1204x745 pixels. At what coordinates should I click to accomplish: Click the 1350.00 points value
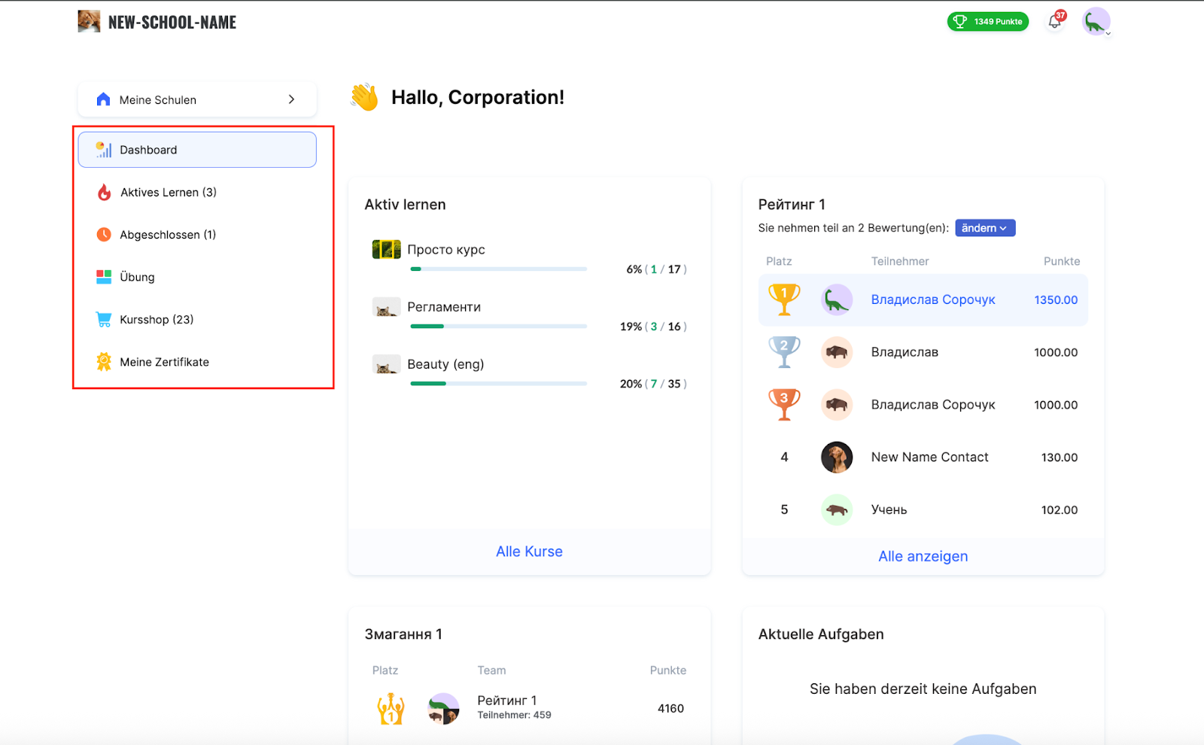tap(1056, 300)
